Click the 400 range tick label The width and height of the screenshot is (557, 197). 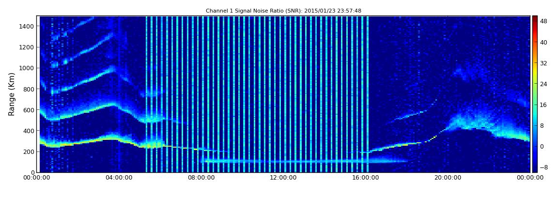pyautogui.click(x=29, y=131)
